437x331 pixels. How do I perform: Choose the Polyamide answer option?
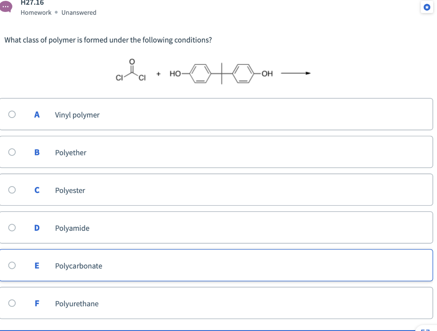coord(72,228)
